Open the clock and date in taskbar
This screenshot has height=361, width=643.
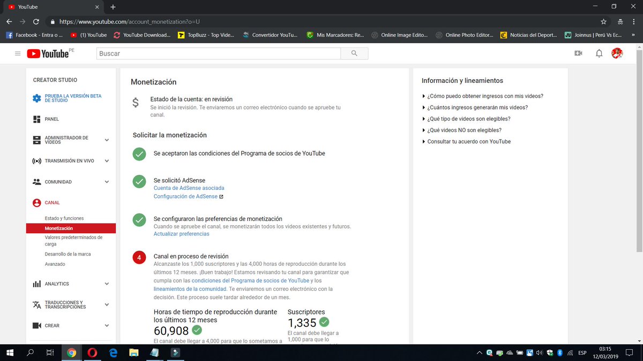point(605,352)
